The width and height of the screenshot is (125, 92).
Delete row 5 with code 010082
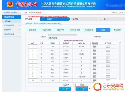pos(95,61)
